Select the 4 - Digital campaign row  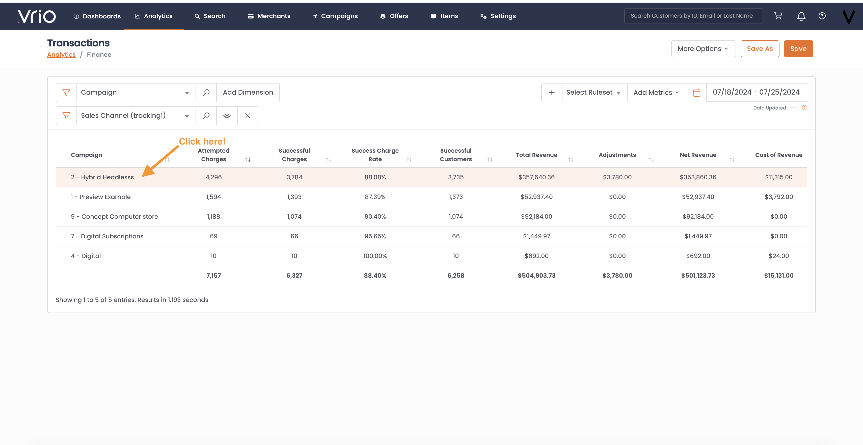431,256
